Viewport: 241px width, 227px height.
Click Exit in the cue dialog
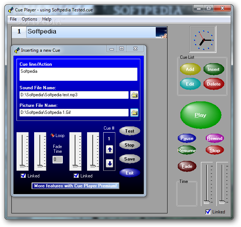pyautogui.click(x=130, y=173)
